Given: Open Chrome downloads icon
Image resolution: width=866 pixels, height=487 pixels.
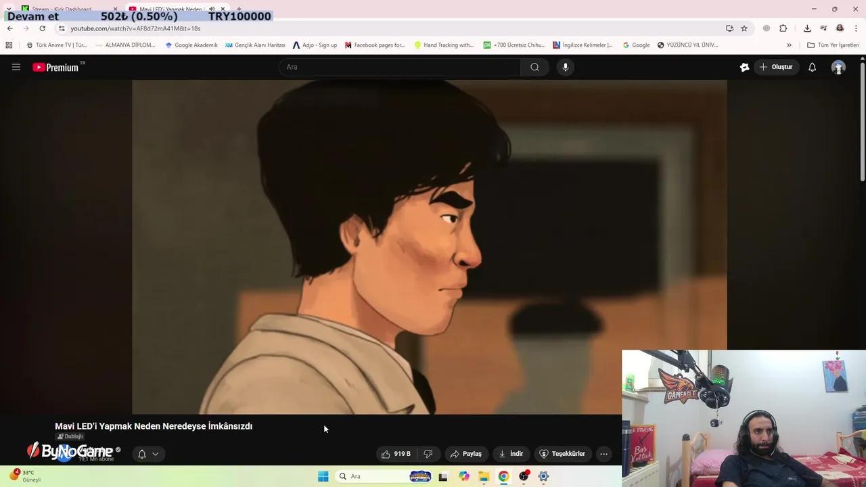Looking at the screenshot, I should click(807, 28).
